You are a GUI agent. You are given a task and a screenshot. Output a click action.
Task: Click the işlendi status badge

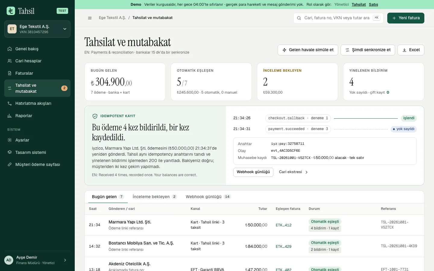pyautogui.click(x=409, y=118)
